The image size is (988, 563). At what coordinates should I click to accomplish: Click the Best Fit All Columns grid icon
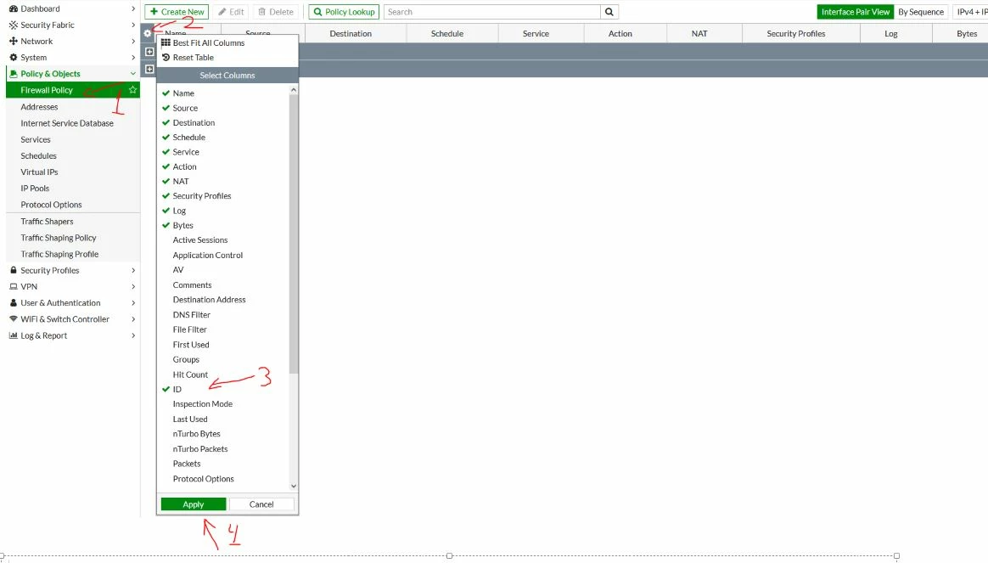[x=166, y=42]
